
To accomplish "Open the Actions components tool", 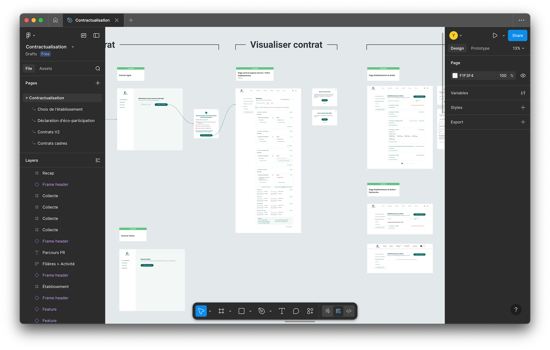I will (310, 311).
